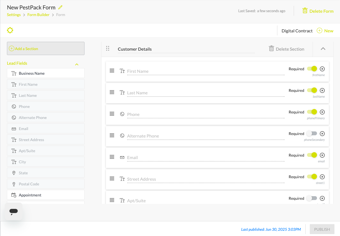Edit the Street Address field label input

[x=206, y=179]
